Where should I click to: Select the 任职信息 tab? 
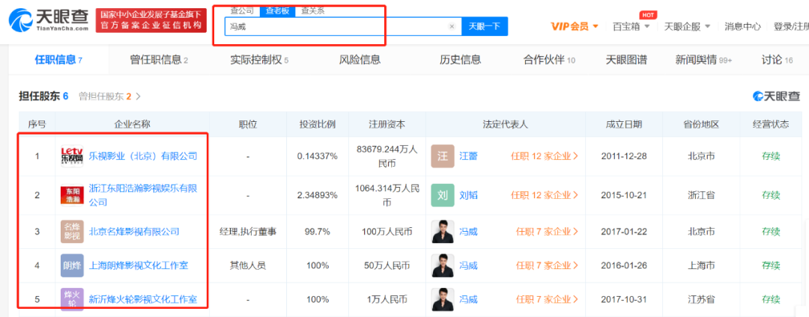point(58,60)
